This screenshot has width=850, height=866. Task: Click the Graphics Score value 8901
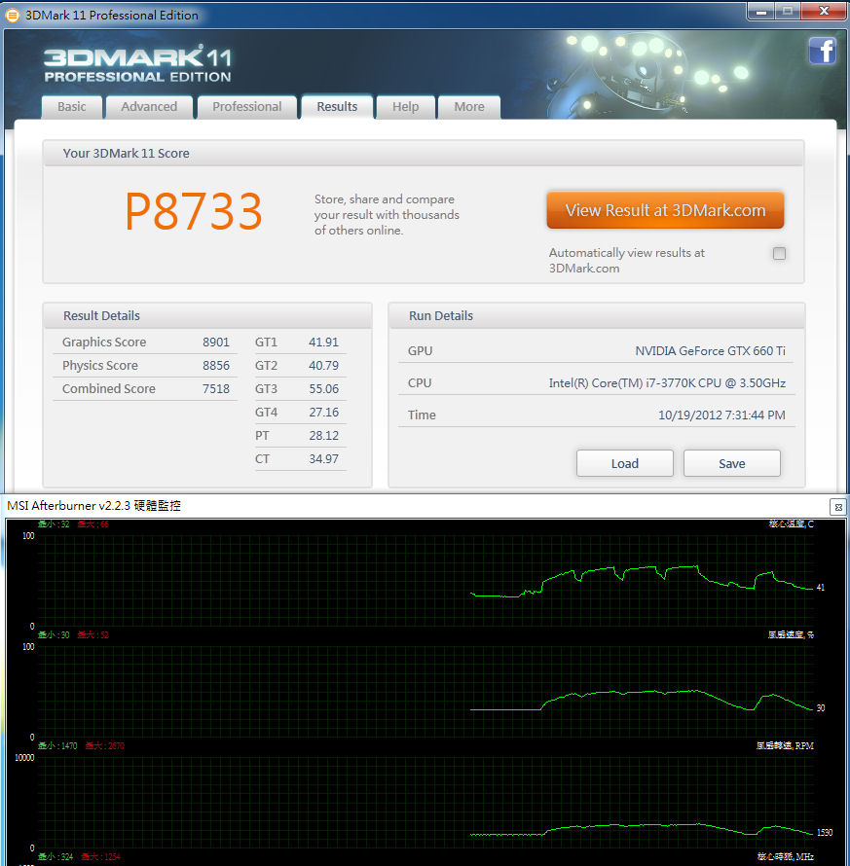(215, 343)
